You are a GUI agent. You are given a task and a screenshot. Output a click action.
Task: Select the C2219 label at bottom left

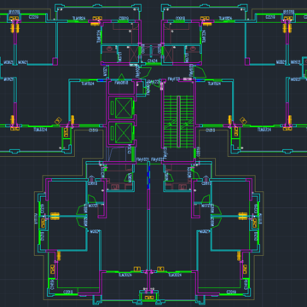(x=68, y=292)
